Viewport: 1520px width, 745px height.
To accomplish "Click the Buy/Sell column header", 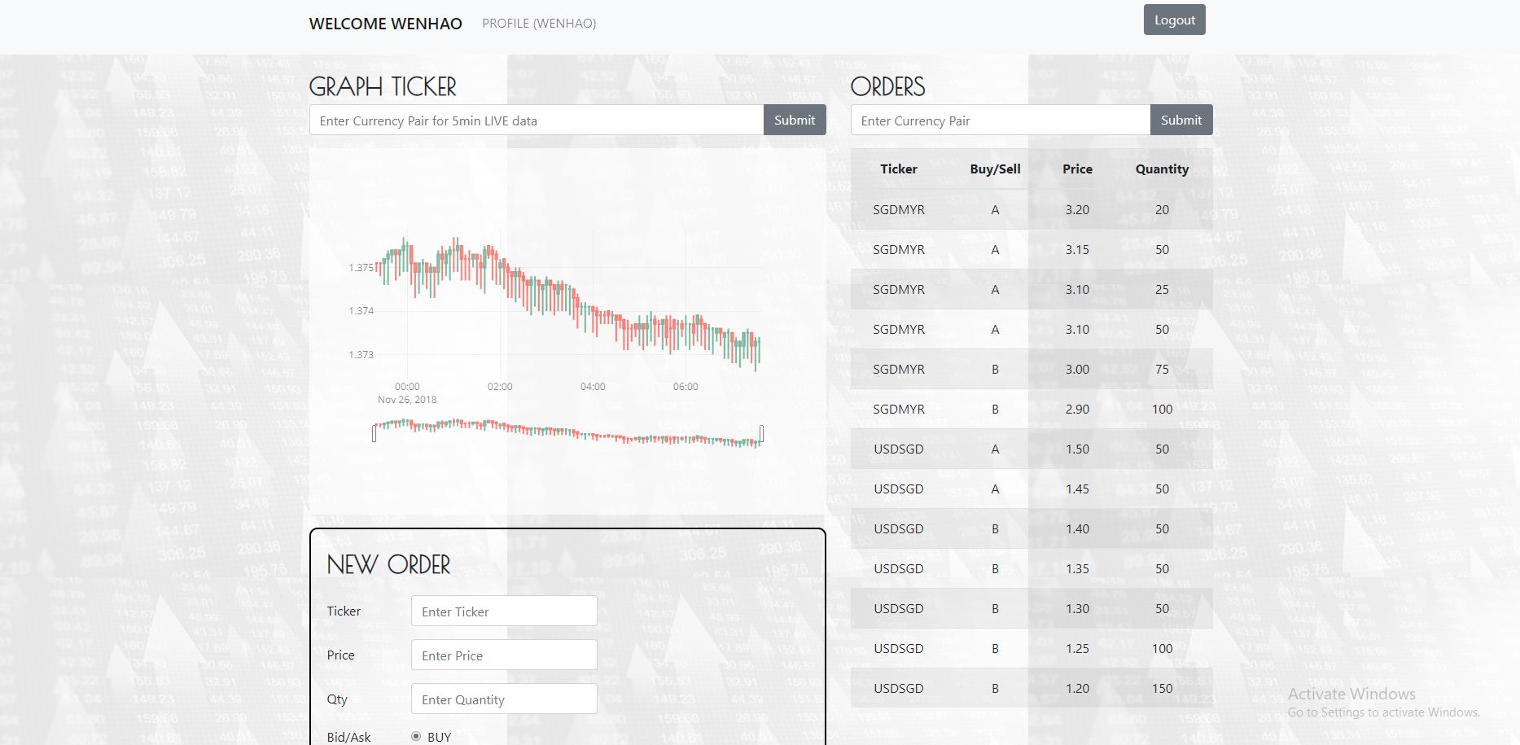I will point(995,169).
